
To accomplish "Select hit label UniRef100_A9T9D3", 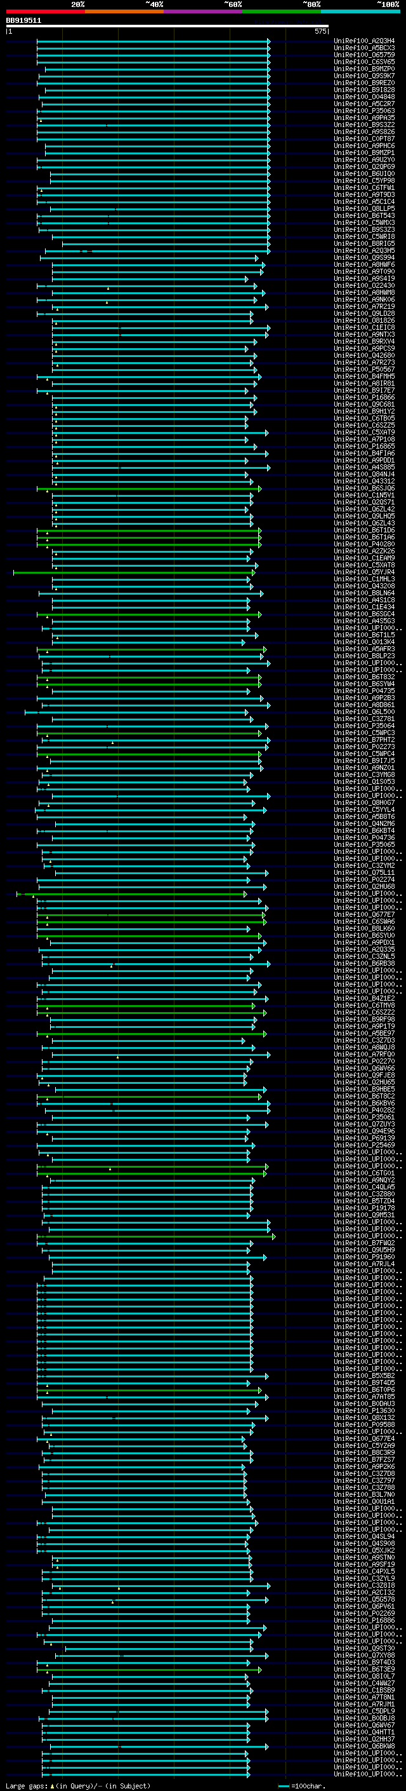I will click(x=364, y=194).
